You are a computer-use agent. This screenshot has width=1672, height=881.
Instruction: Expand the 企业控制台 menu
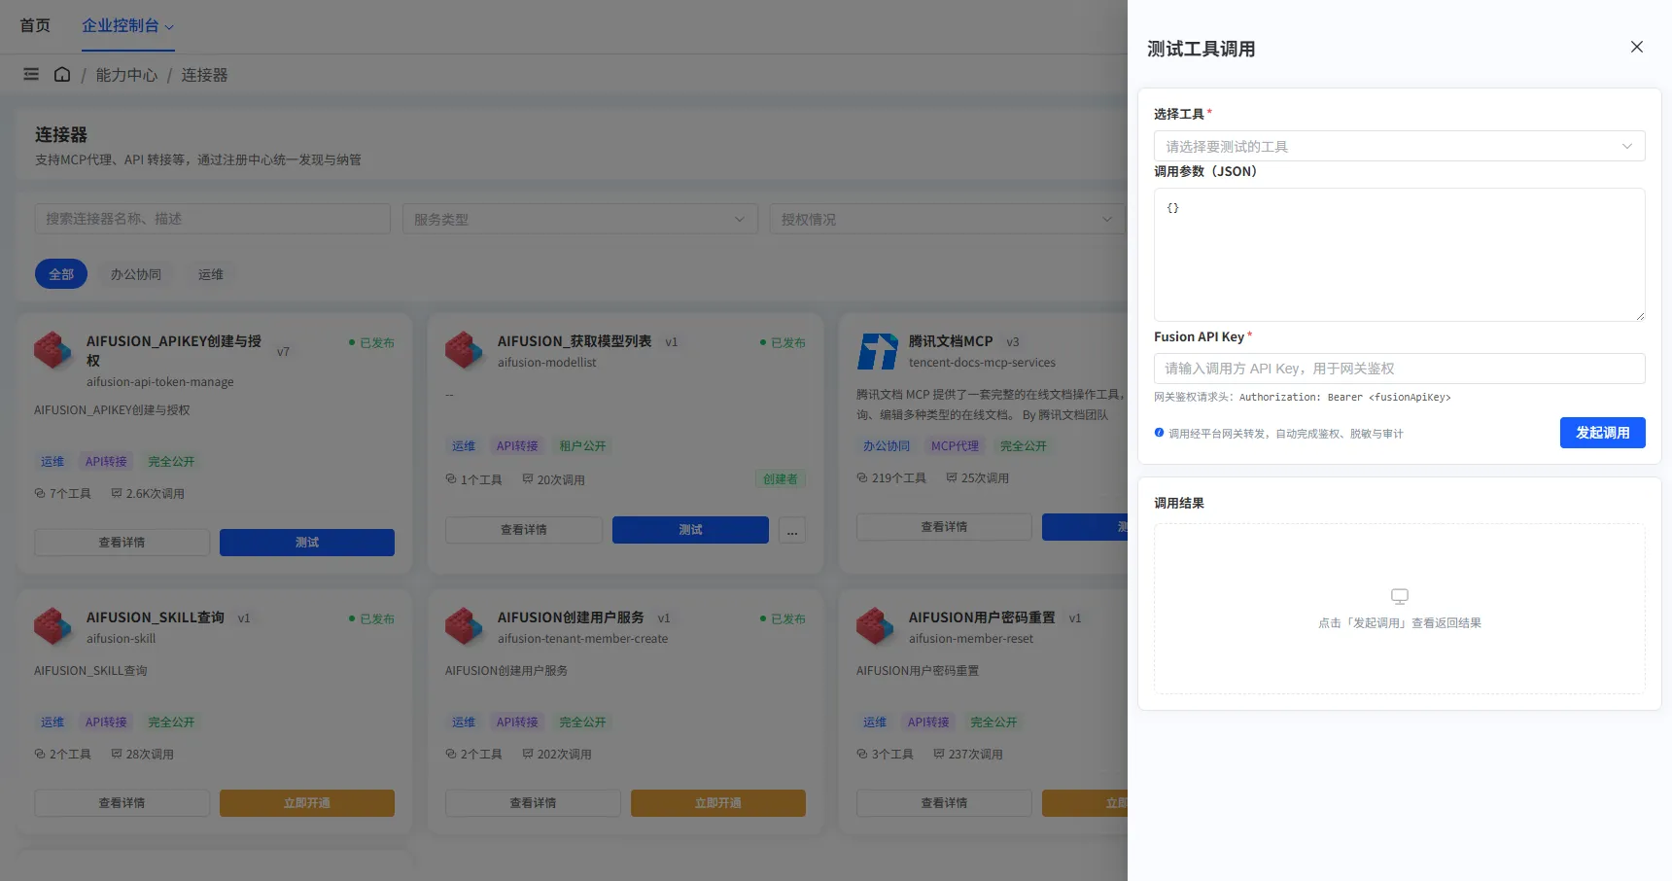click(127, 25)
